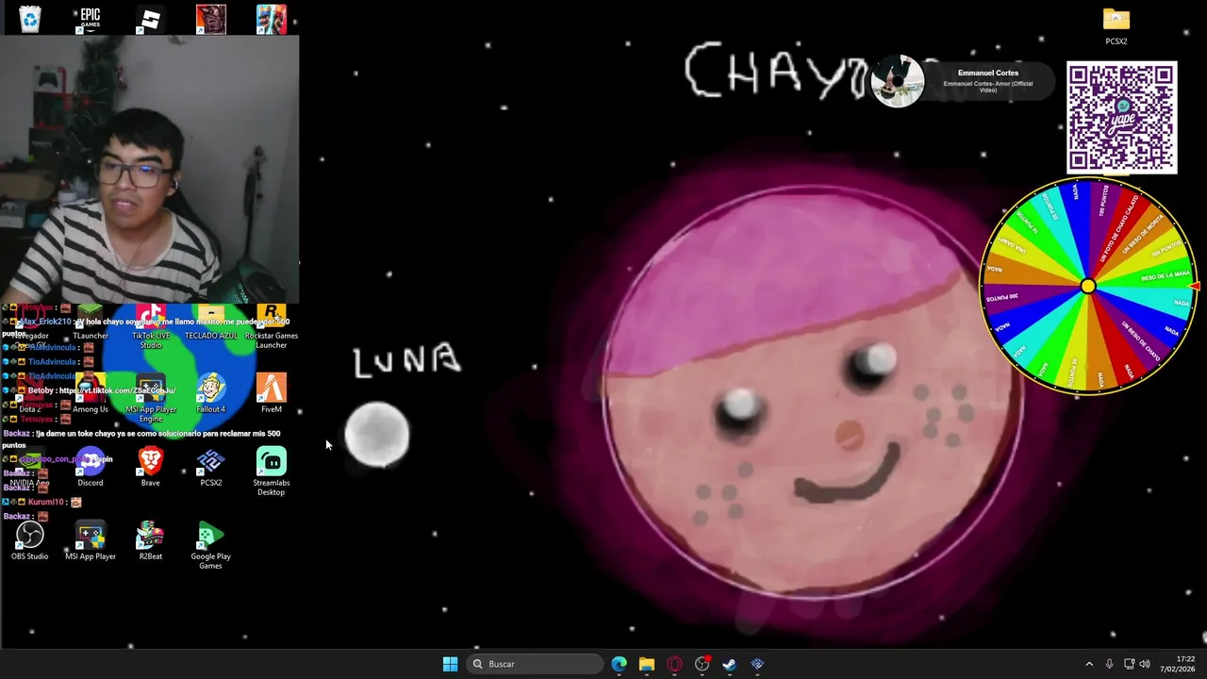This screenshot has width=1207, height=679.
Task: Open Steam from the taskbar
Action: 729,664
